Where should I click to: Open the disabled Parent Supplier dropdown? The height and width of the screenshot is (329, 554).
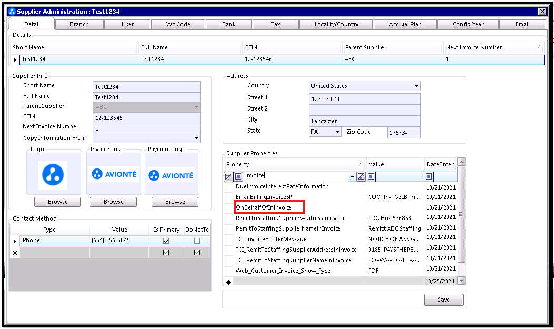(x=196, y=107)
